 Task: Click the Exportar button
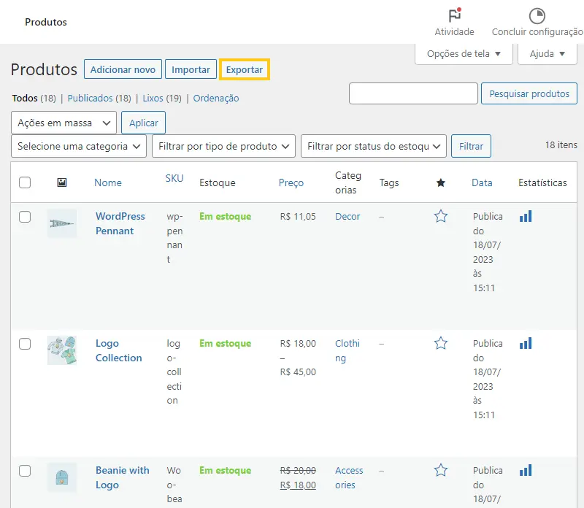pyautogui.click(x=245, y=69)
